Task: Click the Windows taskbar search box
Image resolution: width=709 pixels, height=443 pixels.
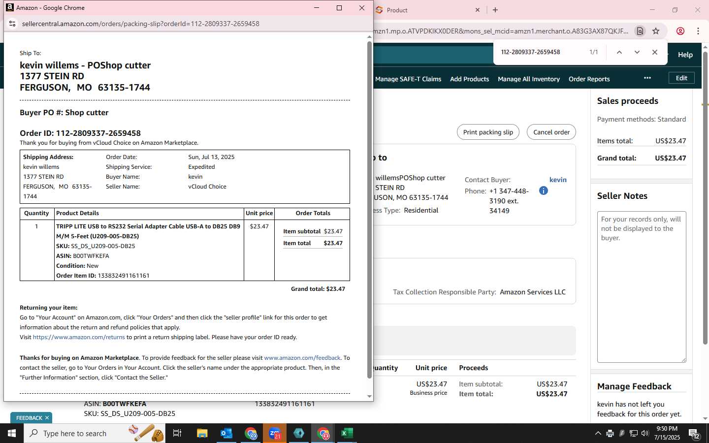Action: (95, 433)
